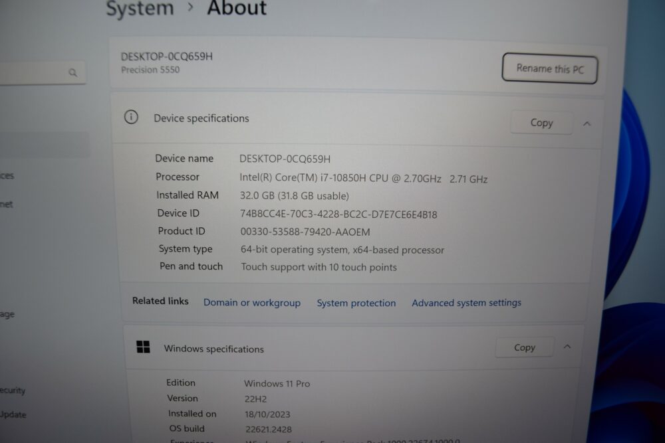Click the Related links label

(160, 301)
